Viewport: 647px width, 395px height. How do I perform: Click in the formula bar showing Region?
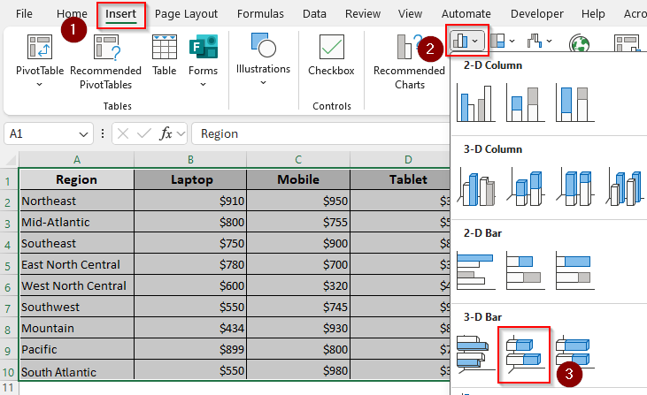(x=321, y=133)
